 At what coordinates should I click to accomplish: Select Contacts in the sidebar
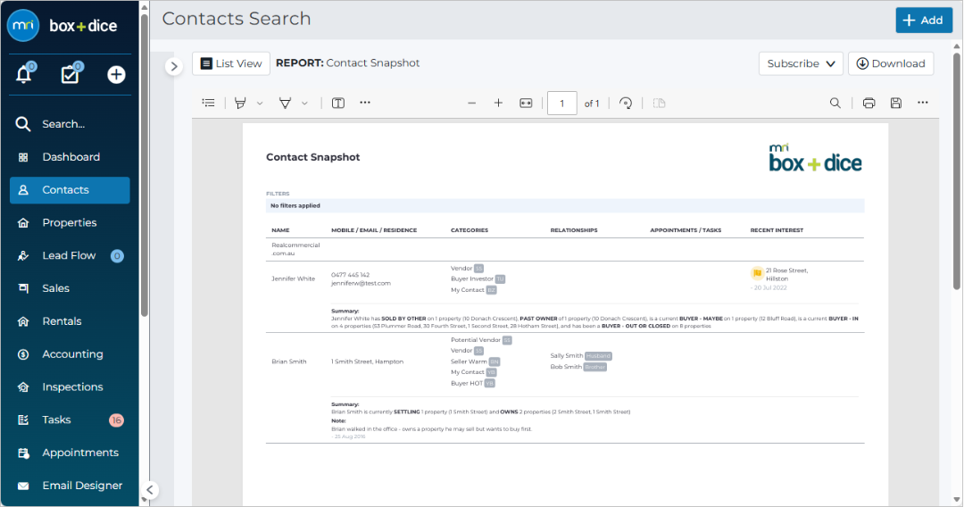(x=70, y=190)
